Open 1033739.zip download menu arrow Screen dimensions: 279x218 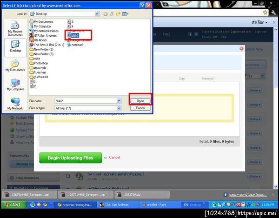pos(167,195)
